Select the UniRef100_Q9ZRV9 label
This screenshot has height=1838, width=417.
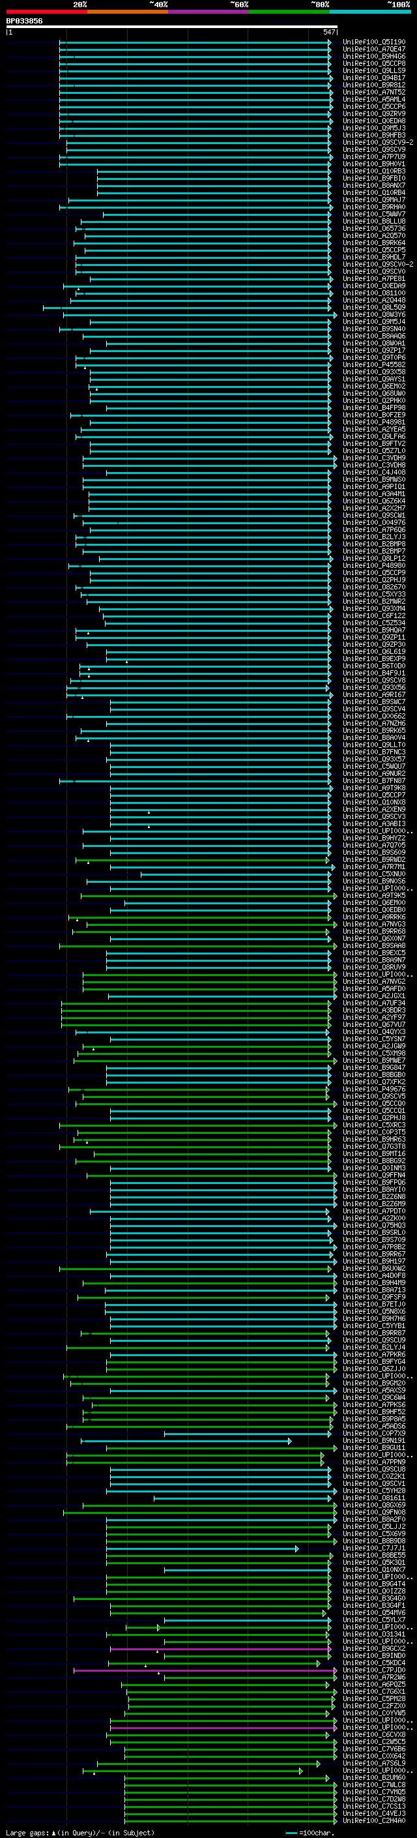373,113
